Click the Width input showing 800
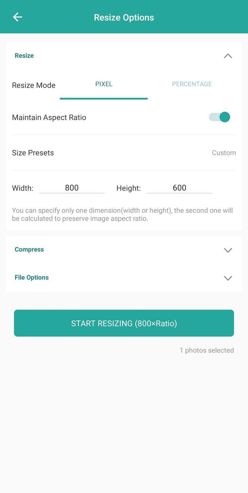The height and width of the screenshot is (493, 248). (72, 188)
